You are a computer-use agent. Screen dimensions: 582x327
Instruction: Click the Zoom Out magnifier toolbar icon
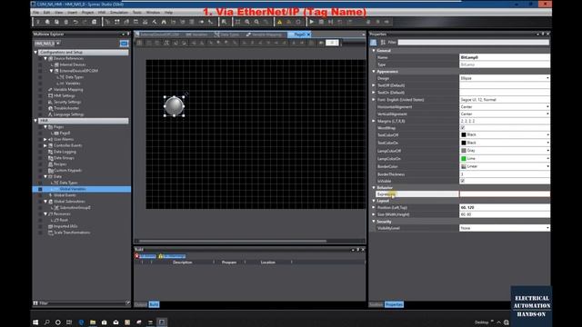[x=256, y=22]
